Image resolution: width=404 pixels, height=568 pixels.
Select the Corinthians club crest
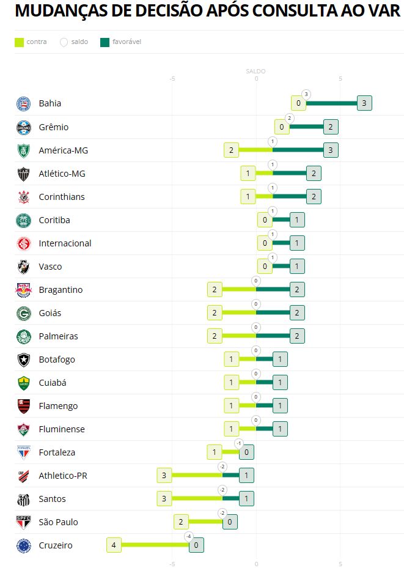click(x=23, y=197)
